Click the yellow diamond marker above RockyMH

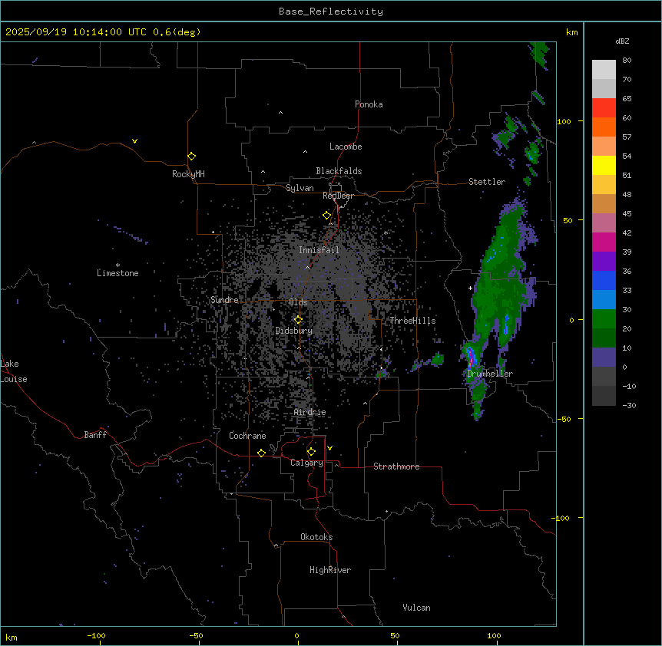tap(191, 156)
